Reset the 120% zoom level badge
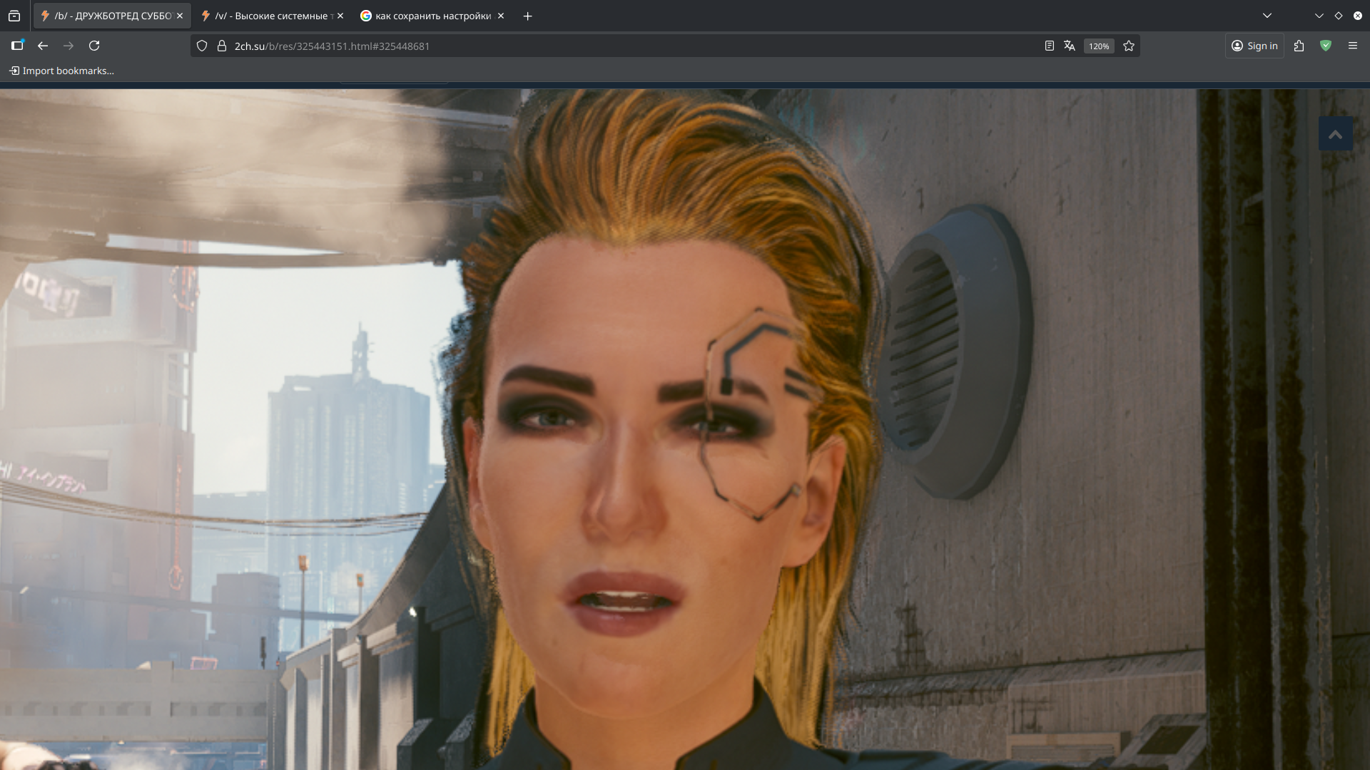Image resolution: width=1370 pixels, height=770 pixels. click(x=1098, y=46)
